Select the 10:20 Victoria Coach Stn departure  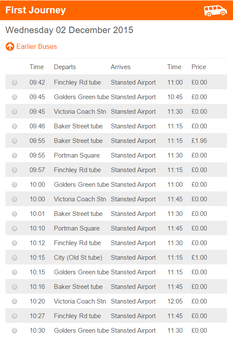pyautogui.click(x=15, y=301)
